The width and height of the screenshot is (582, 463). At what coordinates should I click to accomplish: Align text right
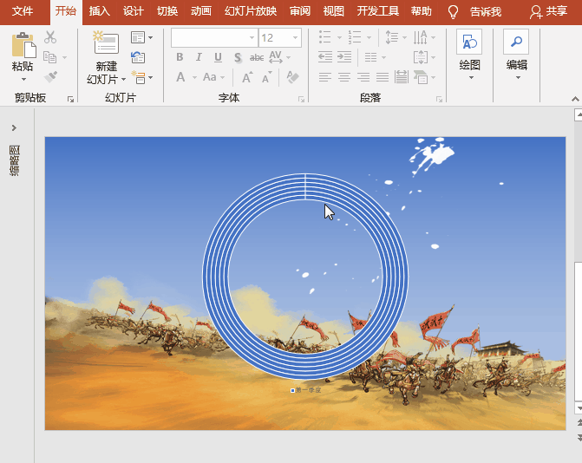pyautogui.click(x=363, y=77)
